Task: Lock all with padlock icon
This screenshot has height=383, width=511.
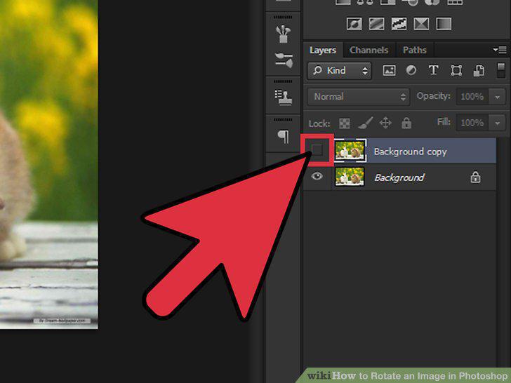Action: click(x=406, y=123)
